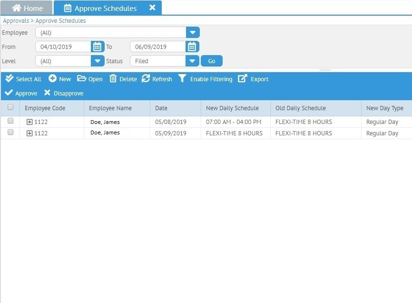
Task: Click the New plus icon
Action: [52, 79]
